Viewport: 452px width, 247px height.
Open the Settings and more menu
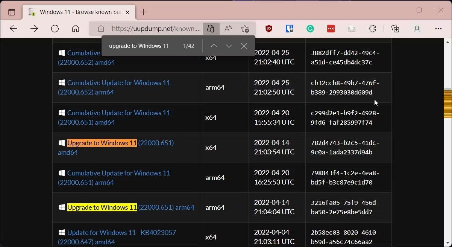[x=438, y=28]
